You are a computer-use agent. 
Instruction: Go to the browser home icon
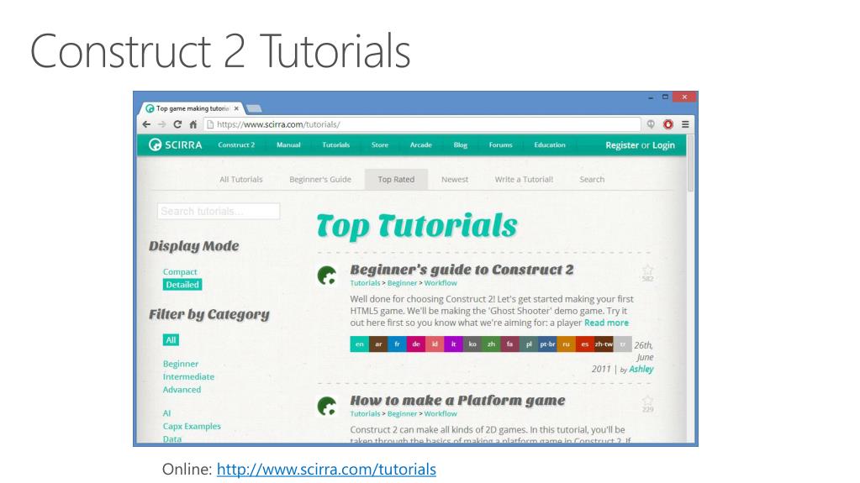(x=193, y=124)
